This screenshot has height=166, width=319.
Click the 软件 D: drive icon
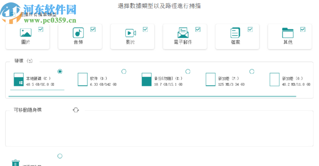tap(83, 80)
